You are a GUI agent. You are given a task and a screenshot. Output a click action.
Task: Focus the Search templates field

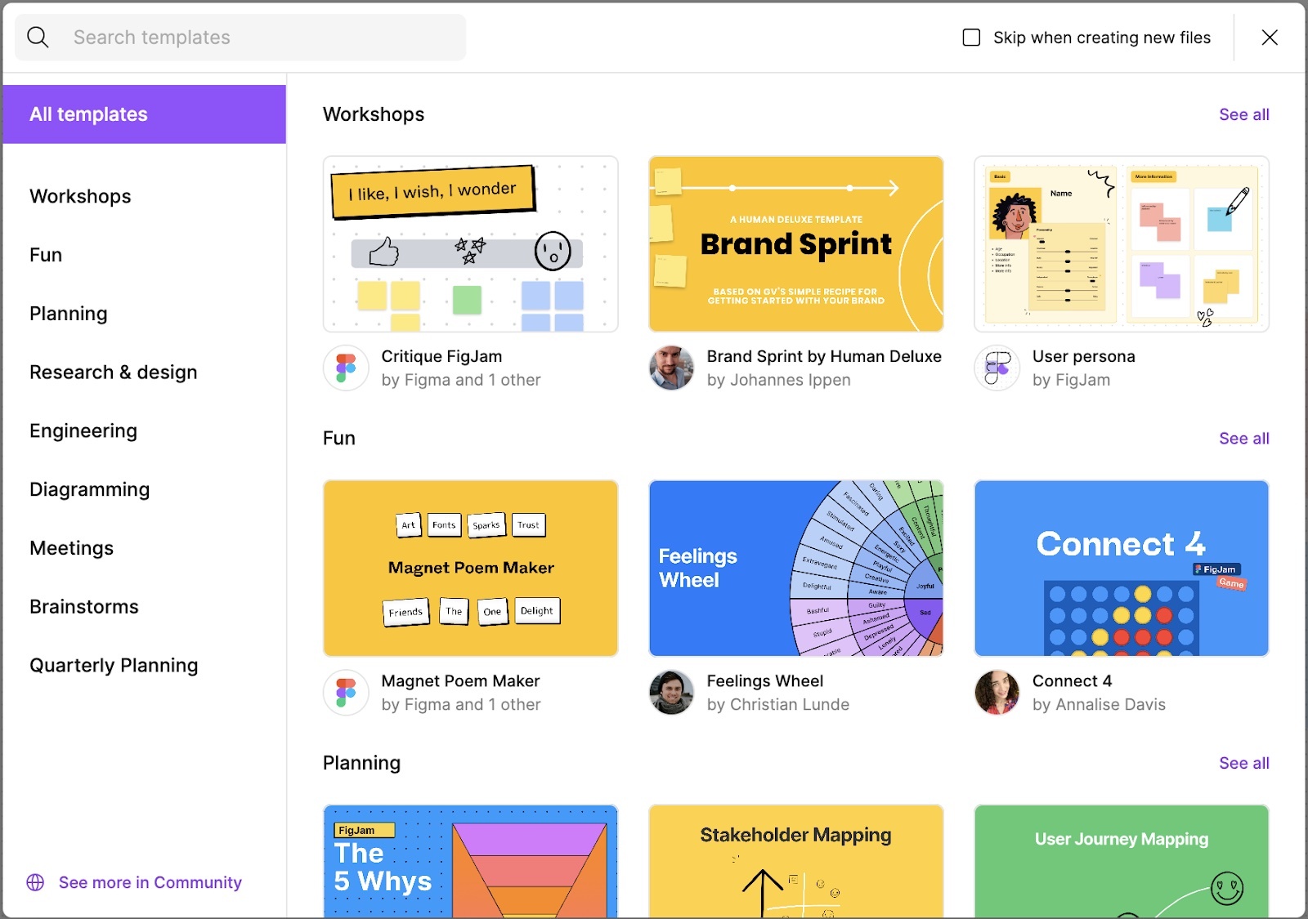[240, 38]
